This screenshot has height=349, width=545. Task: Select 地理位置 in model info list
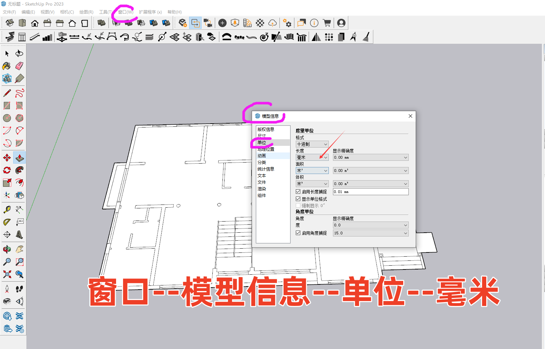pyautogui.click(x=266, y=149)
